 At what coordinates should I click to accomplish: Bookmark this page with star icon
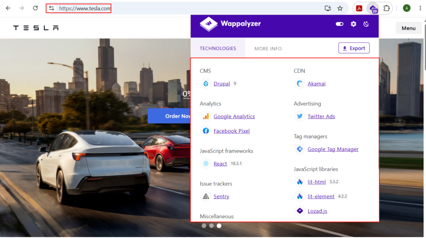[x=340, y=8]
